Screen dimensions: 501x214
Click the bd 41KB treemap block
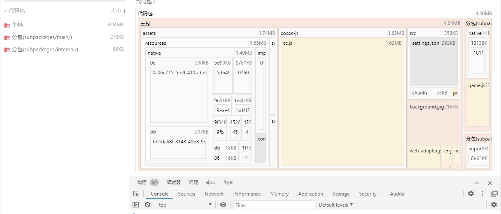coord(243,106)
